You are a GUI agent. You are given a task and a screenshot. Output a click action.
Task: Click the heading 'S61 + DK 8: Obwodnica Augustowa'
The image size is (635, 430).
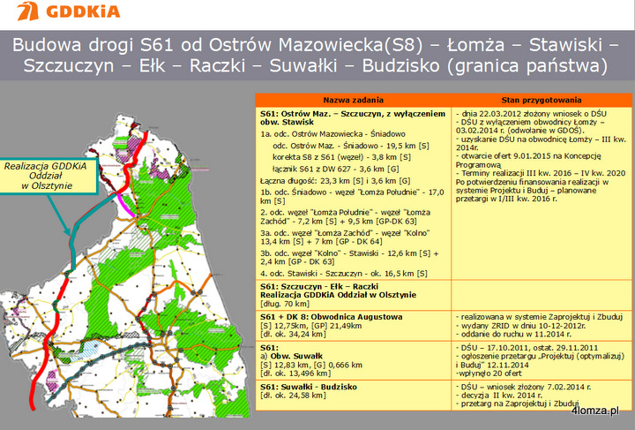pyautogui.click(x=332, y=317)
